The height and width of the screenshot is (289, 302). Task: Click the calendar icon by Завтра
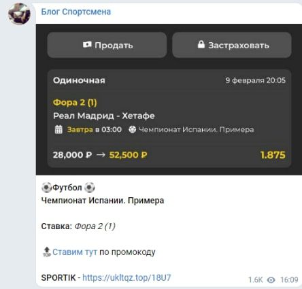click(58, 130)
